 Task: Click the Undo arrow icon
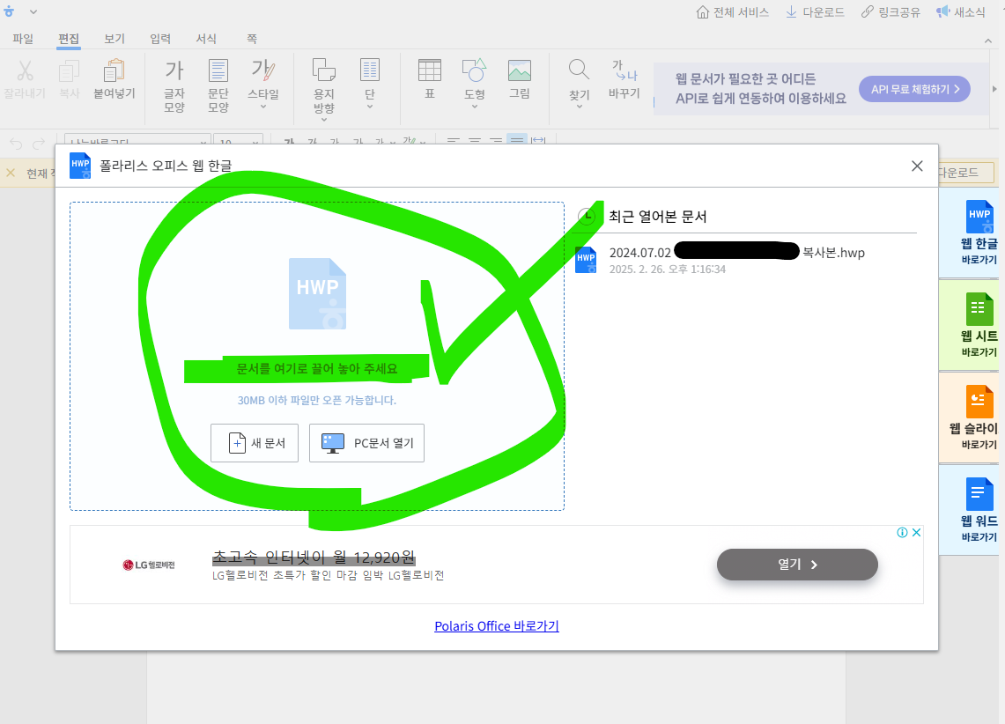(16, 143)
